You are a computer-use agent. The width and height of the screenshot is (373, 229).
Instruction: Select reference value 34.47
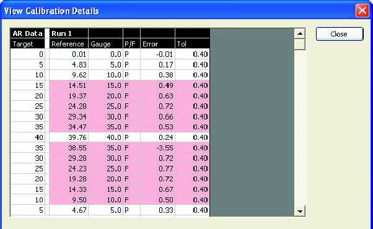69,127
